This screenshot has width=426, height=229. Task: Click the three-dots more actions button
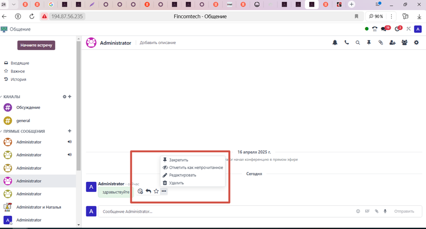tap(164, 191)
